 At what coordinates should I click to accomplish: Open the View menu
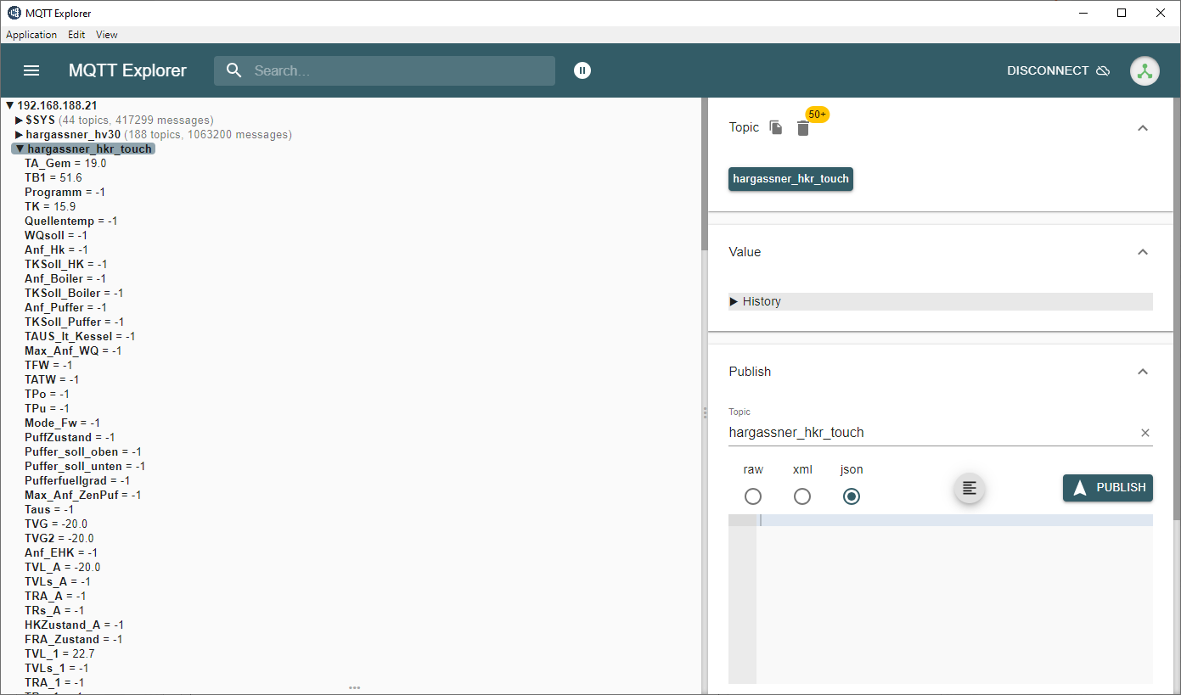(107, 35)
